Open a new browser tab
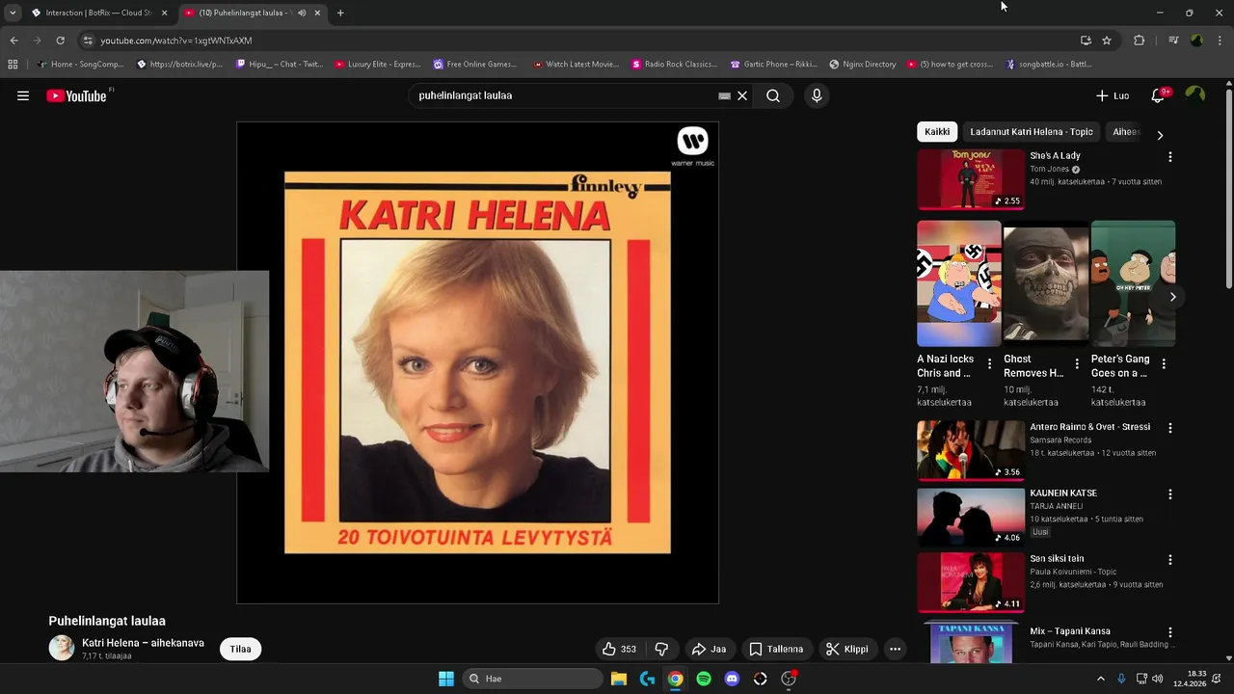Viewport: 1234px width, 694px height. point(340,13)
